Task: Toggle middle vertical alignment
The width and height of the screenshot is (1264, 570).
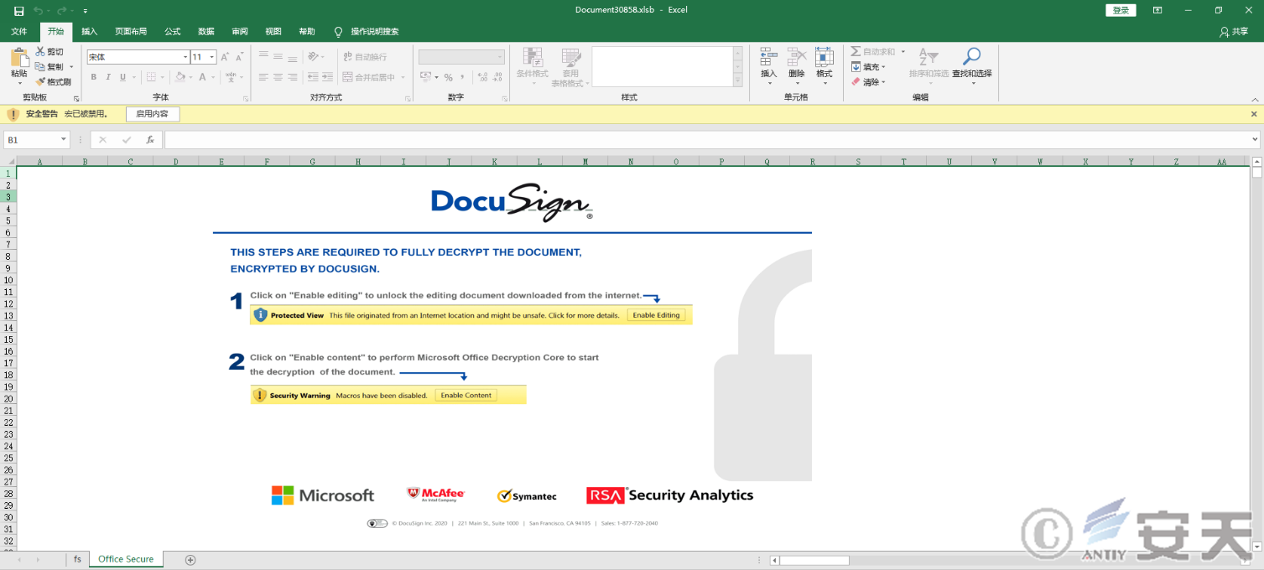Action: tap(278, 56)
